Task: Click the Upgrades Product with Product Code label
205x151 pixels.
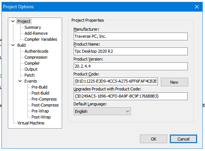Action: tap(107, 89)
